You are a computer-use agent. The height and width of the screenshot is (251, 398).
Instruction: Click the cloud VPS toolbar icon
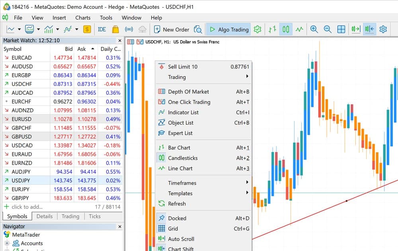point(142,29)
